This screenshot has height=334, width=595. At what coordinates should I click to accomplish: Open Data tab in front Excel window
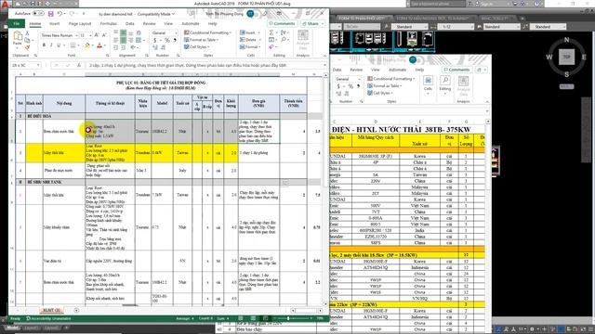coord(130,23)
